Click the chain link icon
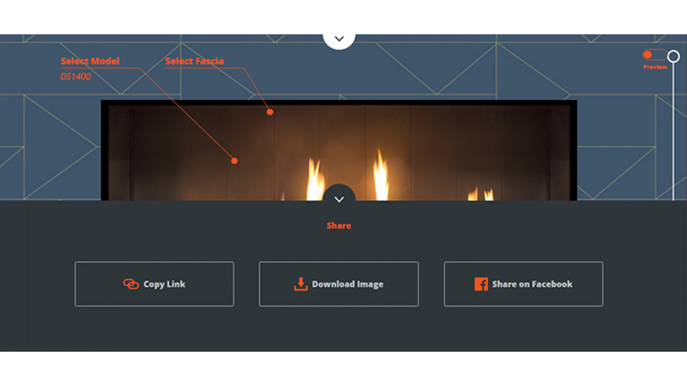Image resolution: width=687 pixels, height=386 pixels. click(131, 284)
